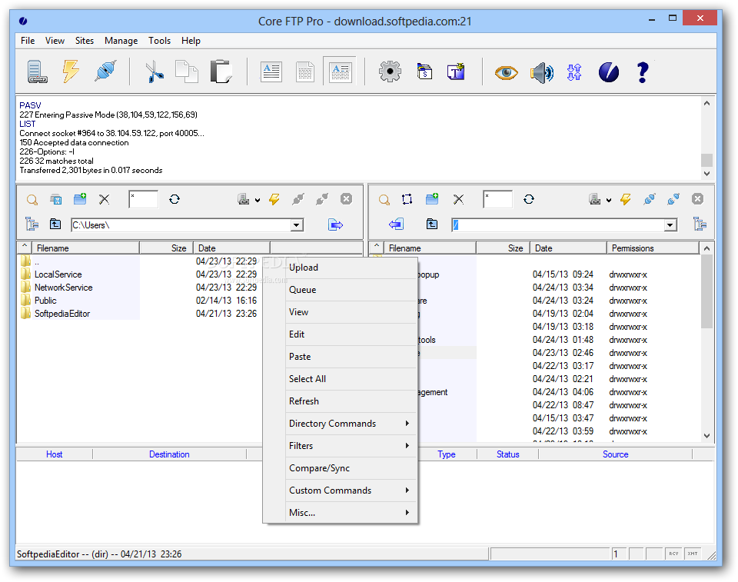Click the local pane search magnifier icon
Viewport: 738px width, 582px height.
(32, 200)
